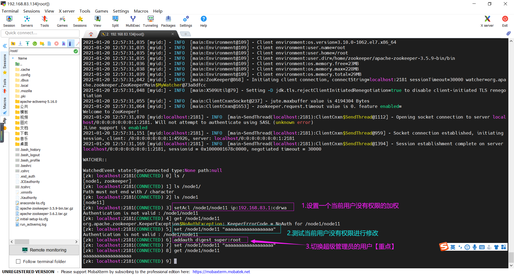Create a new file in SFTP browser
This screenshot has height=275, width=514.
point(49,44)
